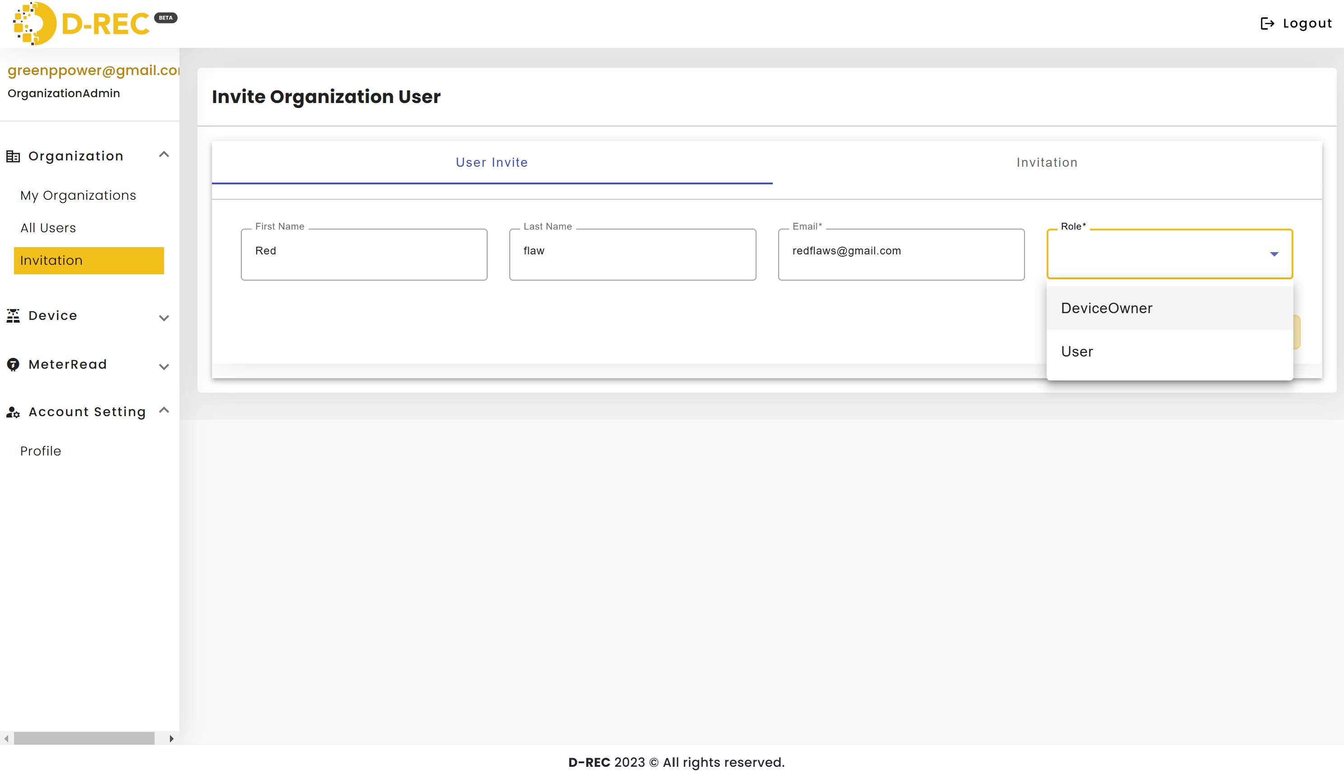Open All Users in sidebar
Screen dimensions: 1344x779
[x=48, y=228]
